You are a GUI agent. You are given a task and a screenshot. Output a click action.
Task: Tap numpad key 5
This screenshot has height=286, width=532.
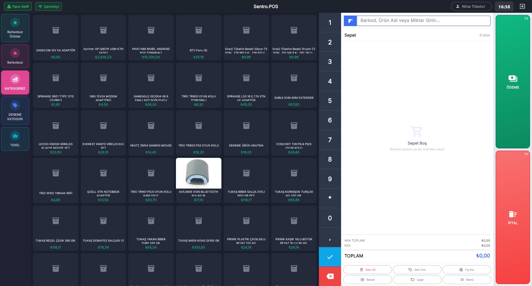click(x=330, y=101)
